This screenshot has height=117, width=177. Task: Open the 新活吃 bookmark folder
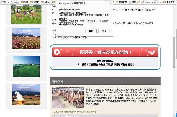tap(35, 2)
